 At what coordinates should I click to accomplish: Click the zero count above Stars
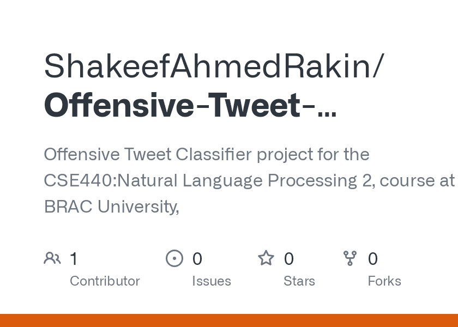[x=289, y=258]
